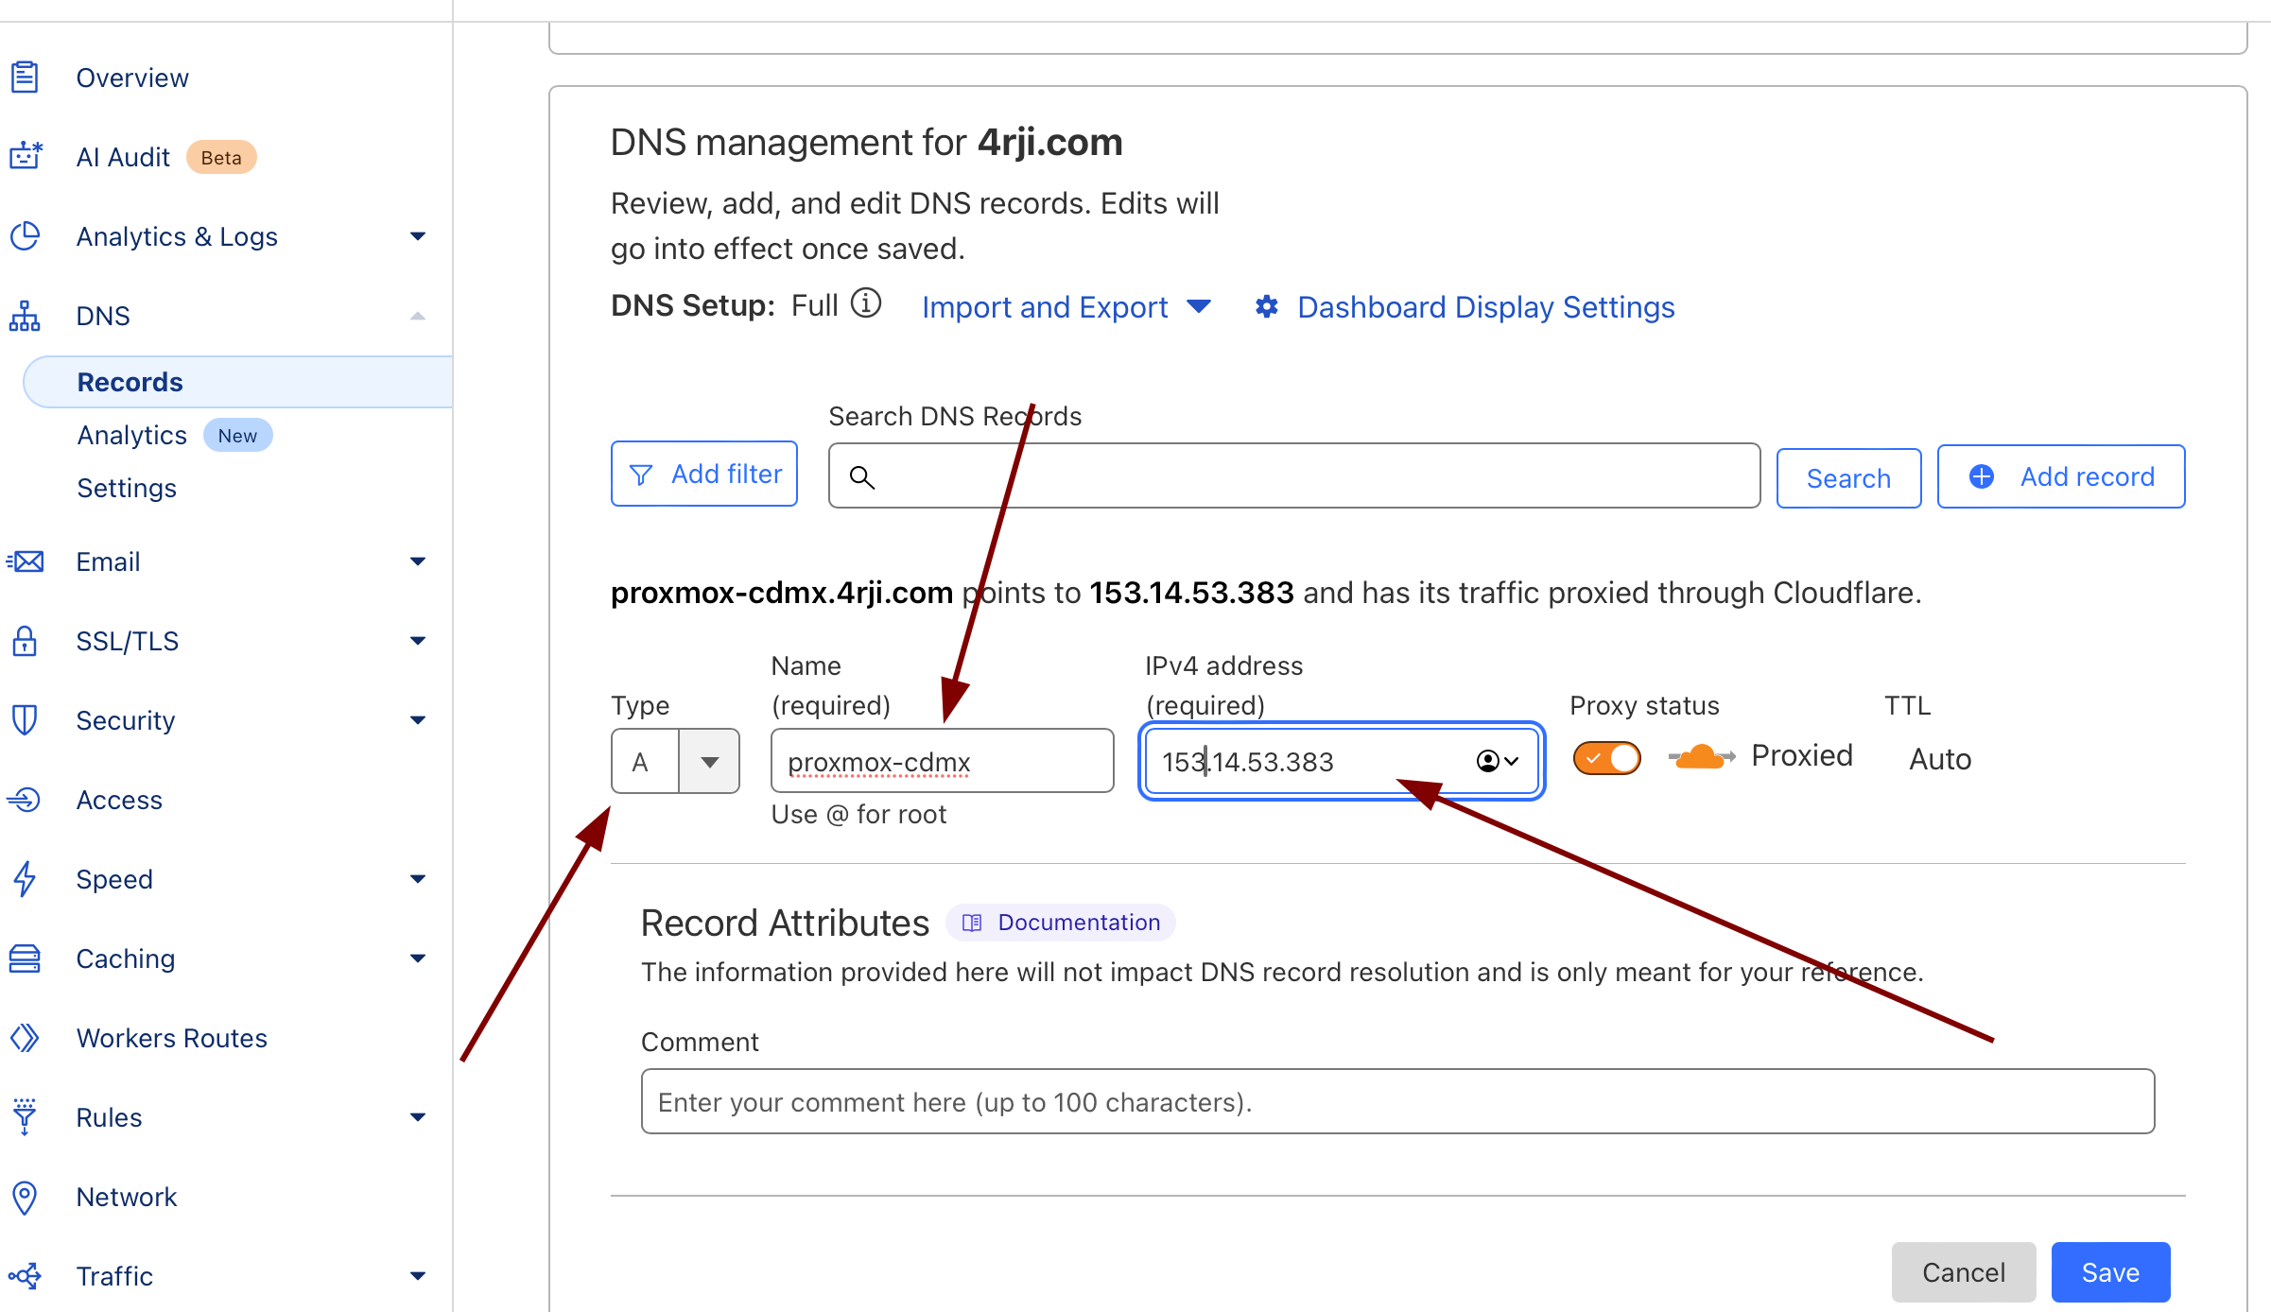The image size is (2271, 1312).
Task: Click the Overview clipboard icon in sidebar
Action: tap(25, 78)
